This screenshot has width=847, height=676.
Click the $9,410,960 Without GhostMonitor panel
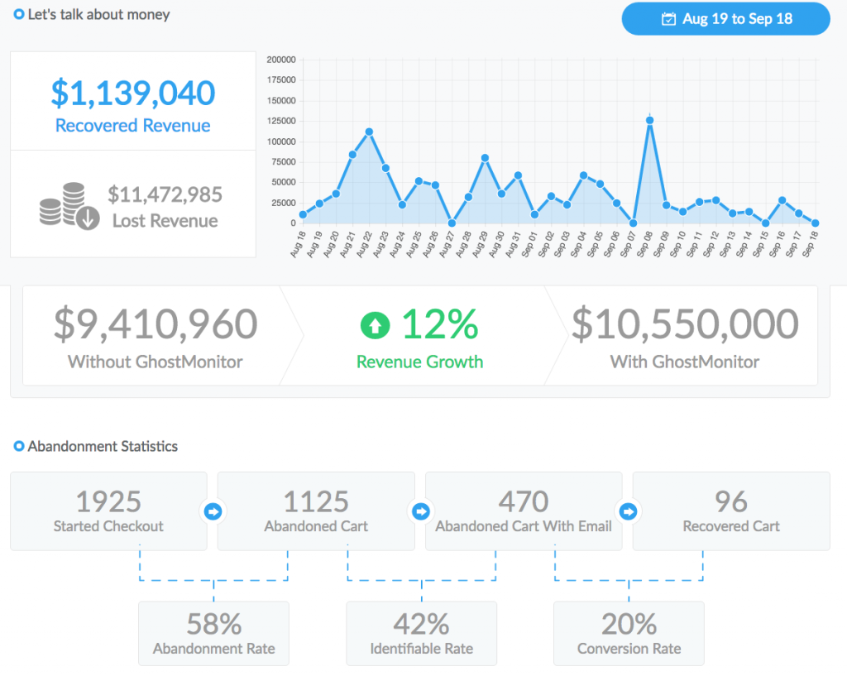pyautogui.click(x=156, y=336)
